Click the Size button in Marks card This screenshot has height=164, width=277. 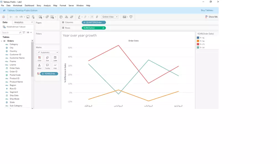pos(47,59)
